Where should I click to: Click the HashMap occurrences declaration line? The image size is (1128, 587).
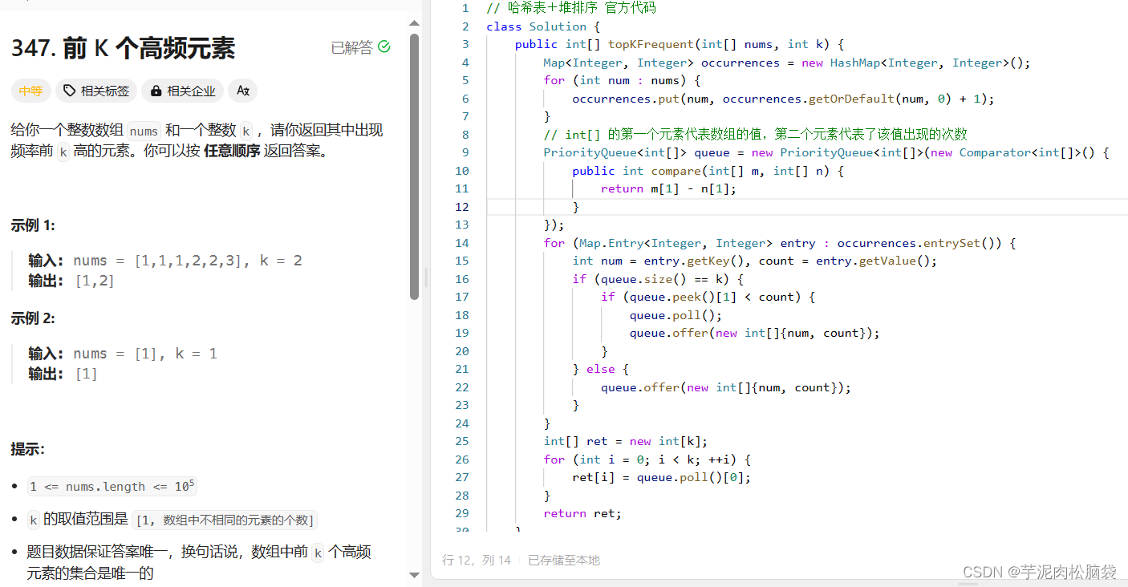(786, 63)
